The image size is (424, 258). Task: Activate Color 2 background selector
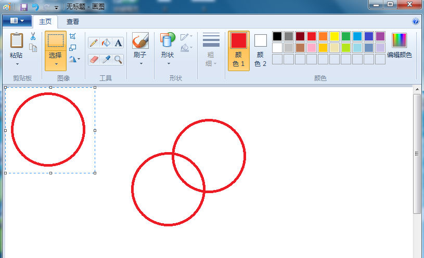point(261,51)
